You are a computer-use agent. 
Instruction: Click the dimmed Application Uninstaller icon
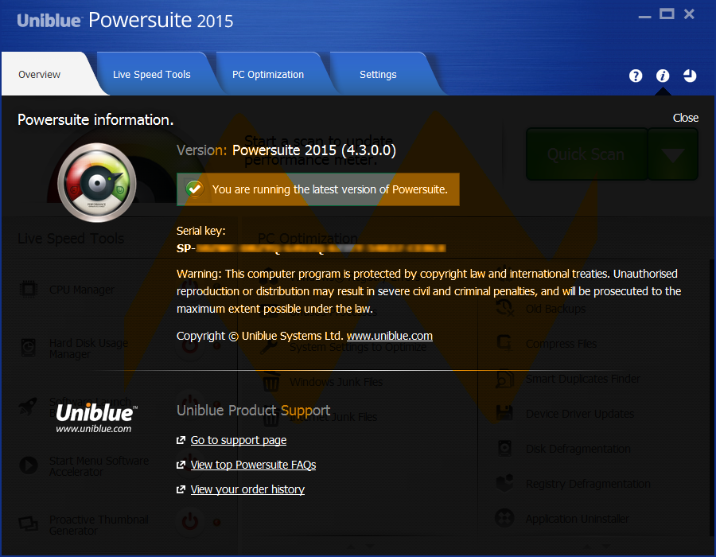504,518
